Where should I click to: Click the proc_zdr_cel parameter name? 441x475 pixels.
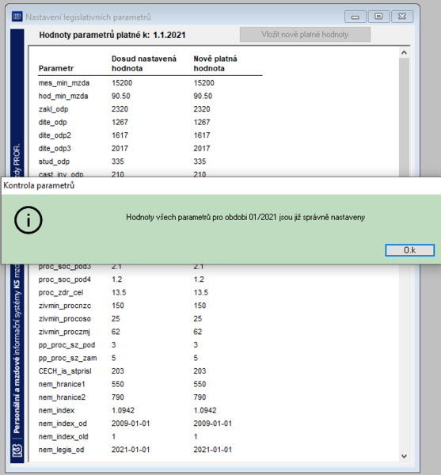[x=61, y=293]
